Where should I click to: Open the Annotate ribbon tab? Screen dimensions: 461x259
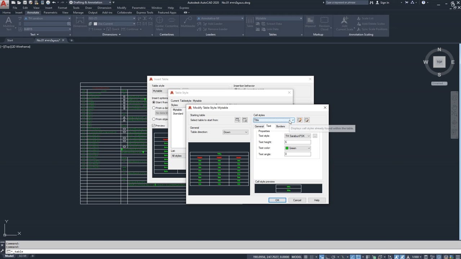point(33,13)
